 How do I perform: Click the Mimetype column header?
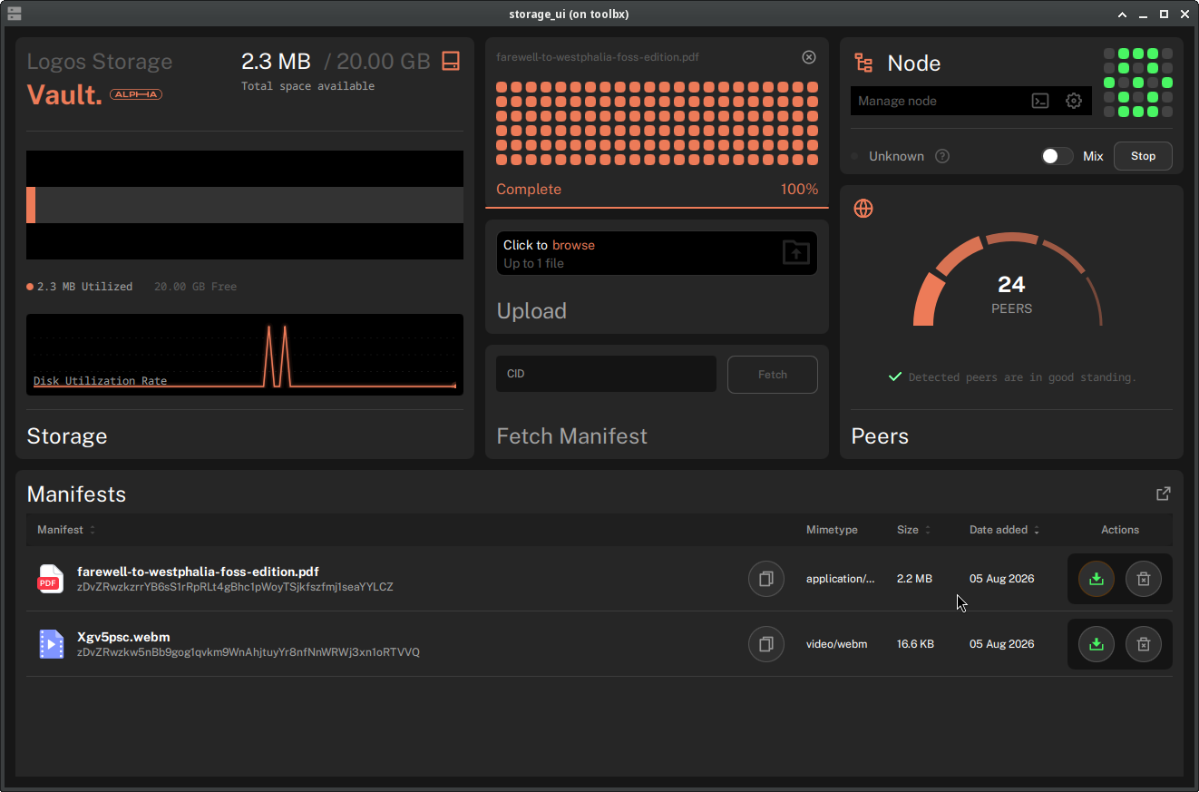[x=832, y=530]
